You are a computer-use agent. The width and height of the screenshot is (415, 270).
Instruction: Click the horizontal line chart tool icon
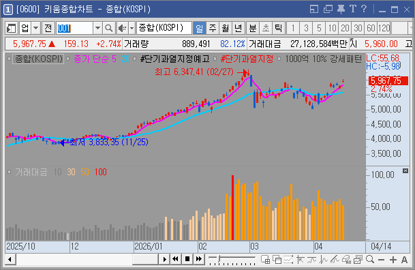(x=311, y=259)
